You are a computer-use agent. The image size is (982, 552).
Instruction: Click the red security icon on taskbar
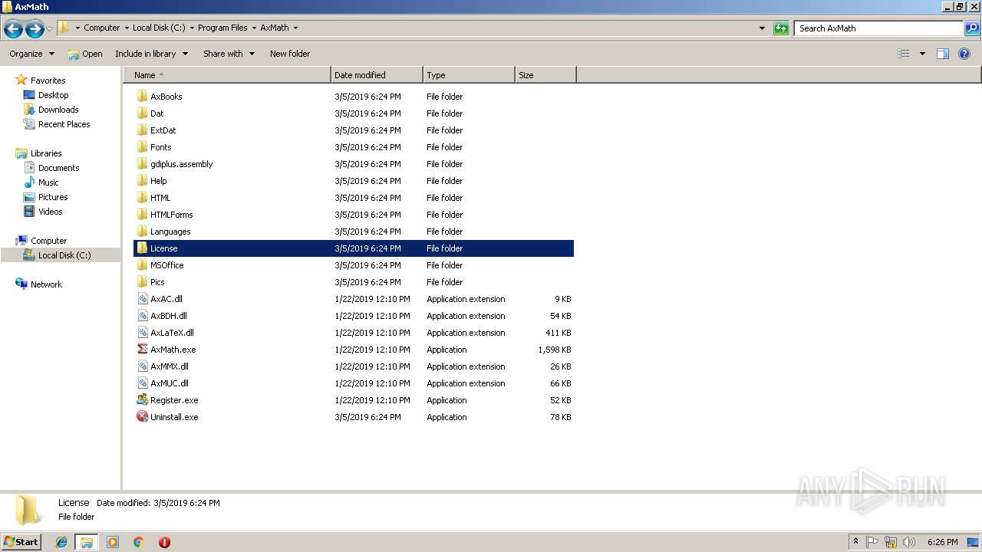(x=164, y=542)
